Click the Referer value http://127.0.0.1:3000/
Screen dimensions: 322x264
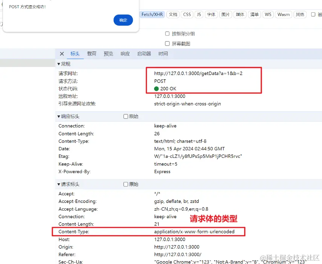click(178, 255)
